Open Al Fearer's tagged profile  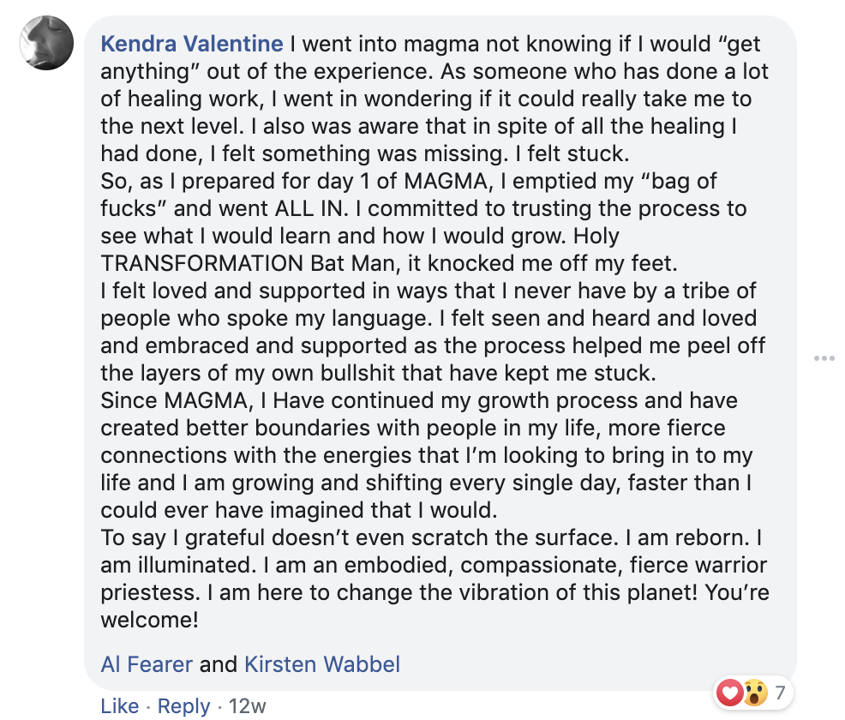pyautogui.click(x=147, y=663)
